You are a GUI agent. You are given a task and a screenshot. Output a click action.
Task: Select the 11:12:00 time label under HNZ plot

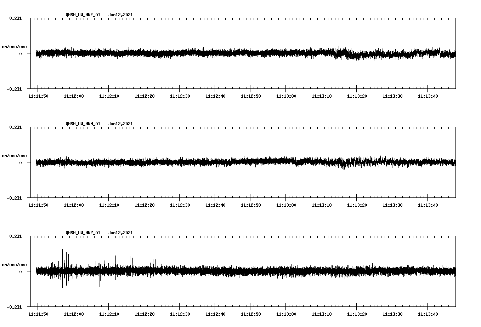(x=74, y=314)
